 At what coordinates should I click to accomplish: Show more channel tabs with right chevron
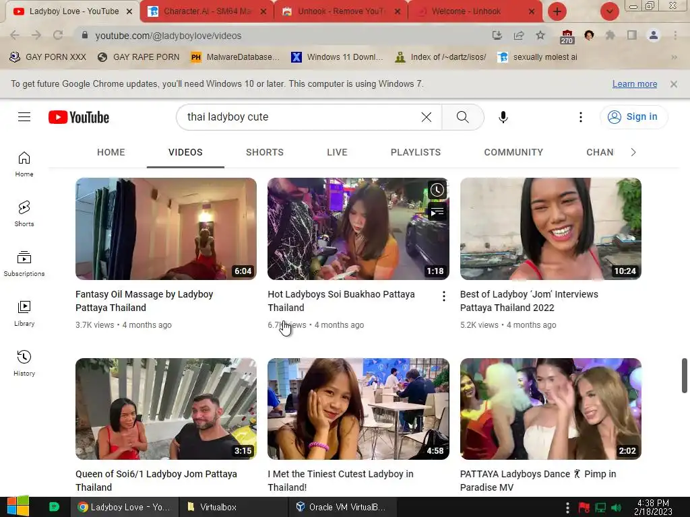click(x=633, y=152)
